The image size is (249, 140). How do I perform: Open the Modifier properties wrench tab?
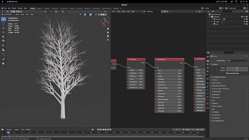tap(208, 87)
